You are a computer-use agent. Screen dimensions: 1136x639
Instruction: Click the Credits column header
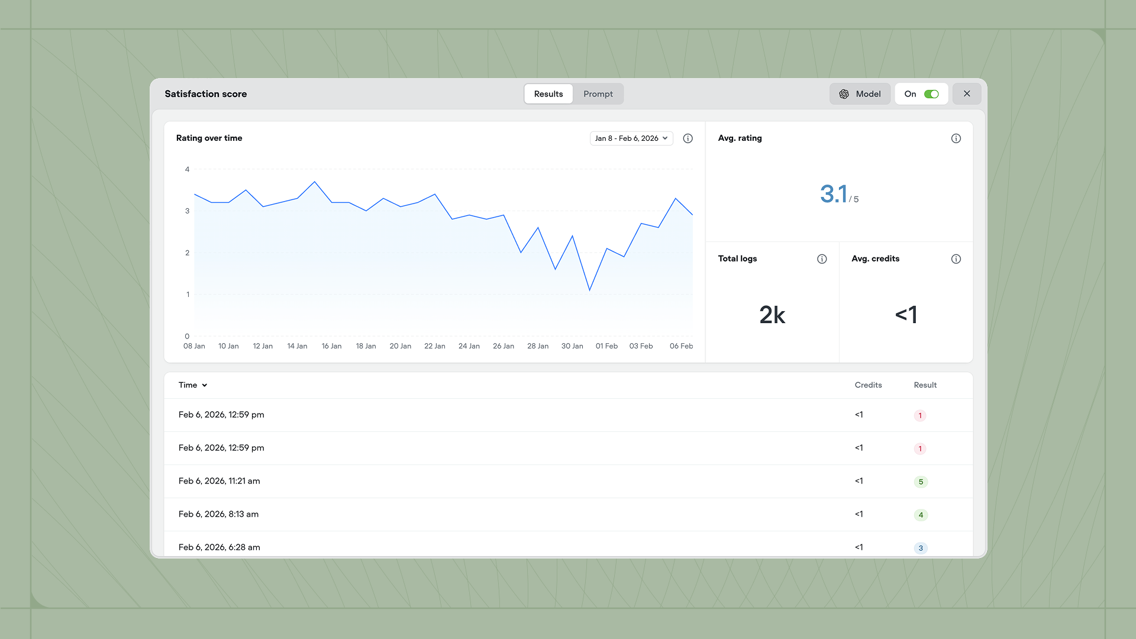pyautogui.click(x=868, y=385)
